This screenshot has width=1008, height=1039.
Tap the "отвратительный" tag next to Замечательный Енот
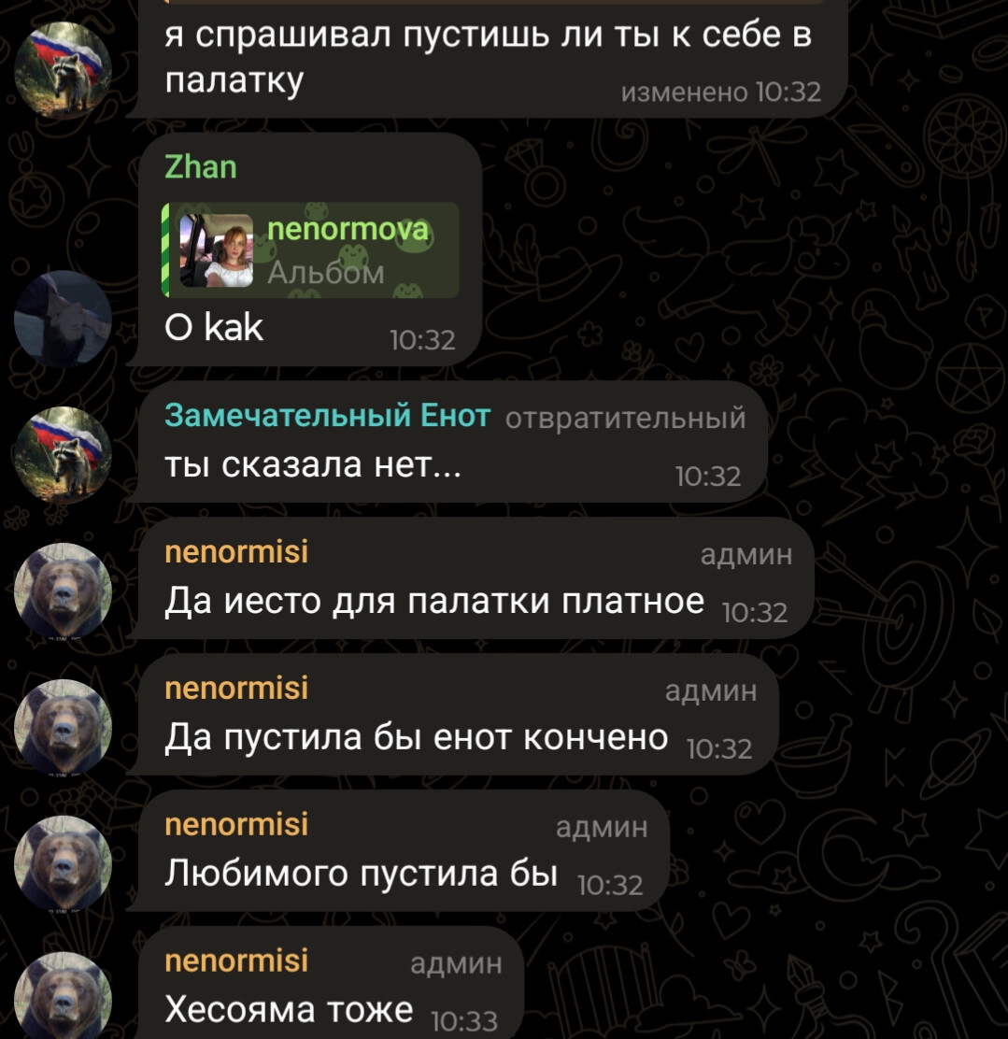pos(626,418)
